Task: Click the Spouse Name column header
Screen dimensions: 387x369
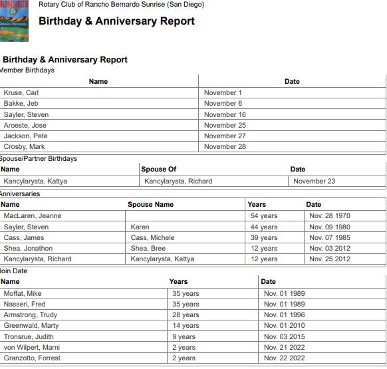Action: (150, 204)
